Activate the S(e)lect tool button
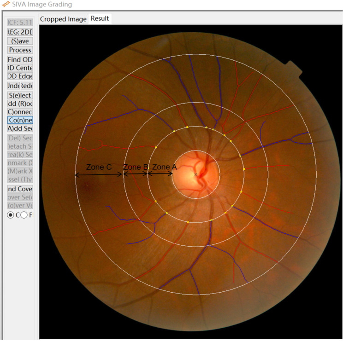 pyautogui.click(x=20, y=95)
